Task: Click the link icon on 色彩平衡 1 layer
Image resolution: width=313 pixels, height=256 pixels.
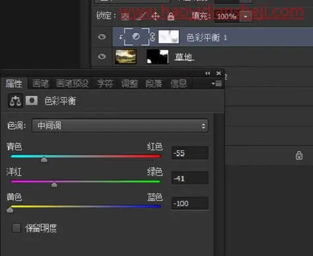Action: (x=153, y=37)
